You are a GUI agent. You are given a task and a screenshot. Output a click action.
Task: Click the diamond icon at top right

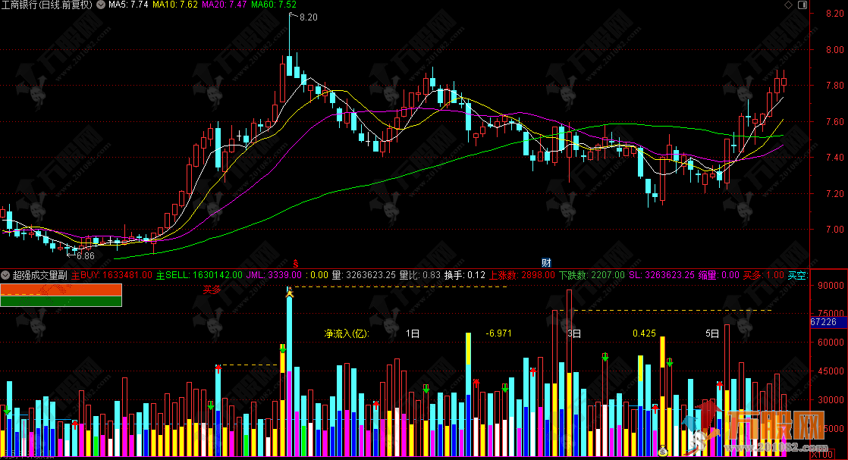pos(788,5)
